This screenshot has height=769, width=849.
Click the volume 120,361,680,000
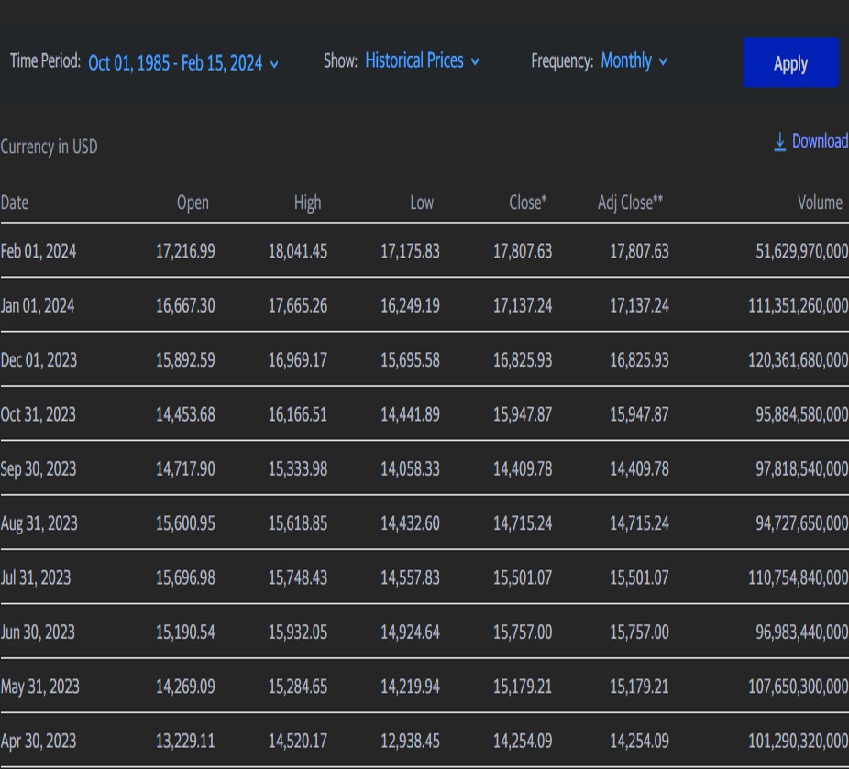(798, 360)
